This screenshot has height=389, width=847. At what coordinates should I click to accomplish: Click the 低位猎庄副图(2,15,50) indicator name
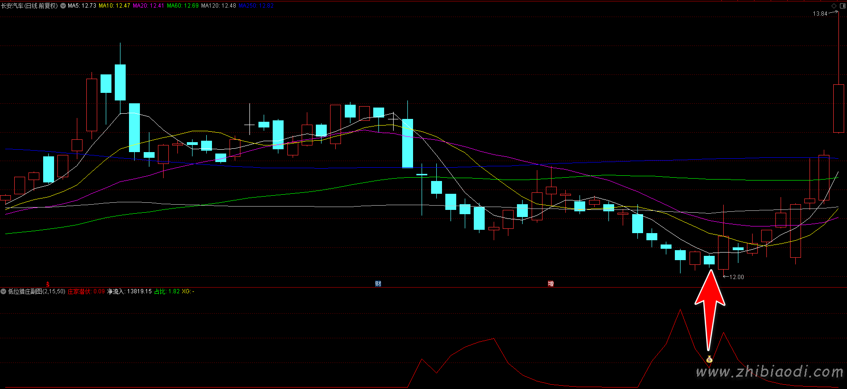37,291
